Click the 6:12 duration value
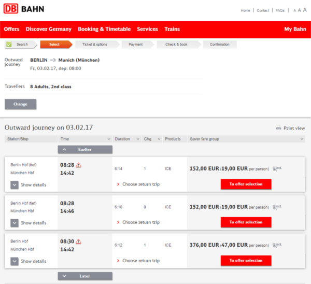This screenshot has height=284, width=311. (118, 245)
